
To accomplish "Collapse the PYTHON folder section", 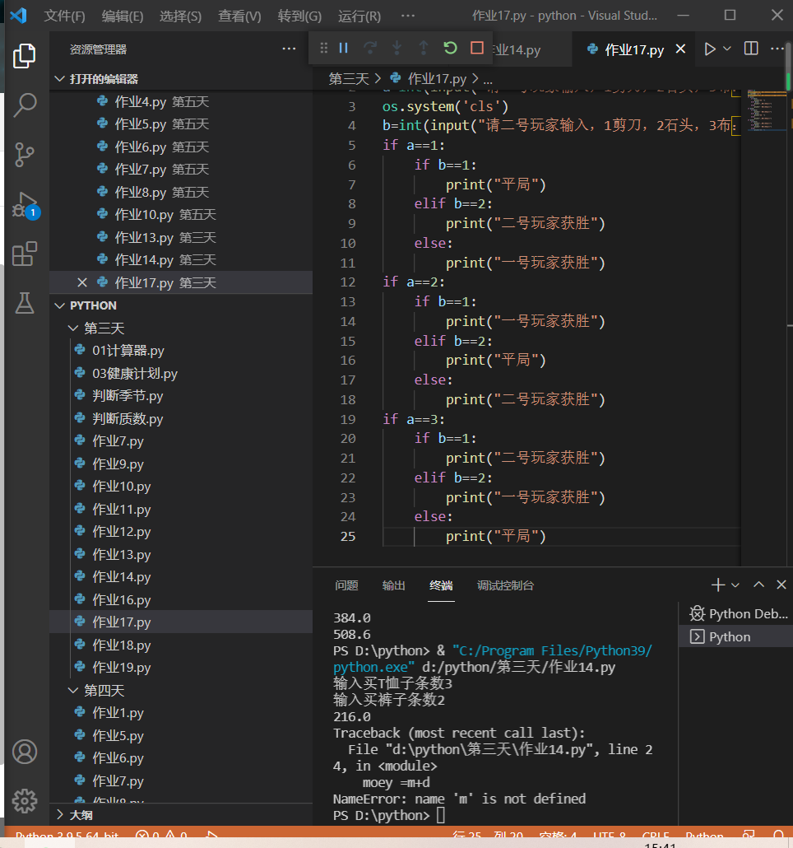I will coord(181,305).
